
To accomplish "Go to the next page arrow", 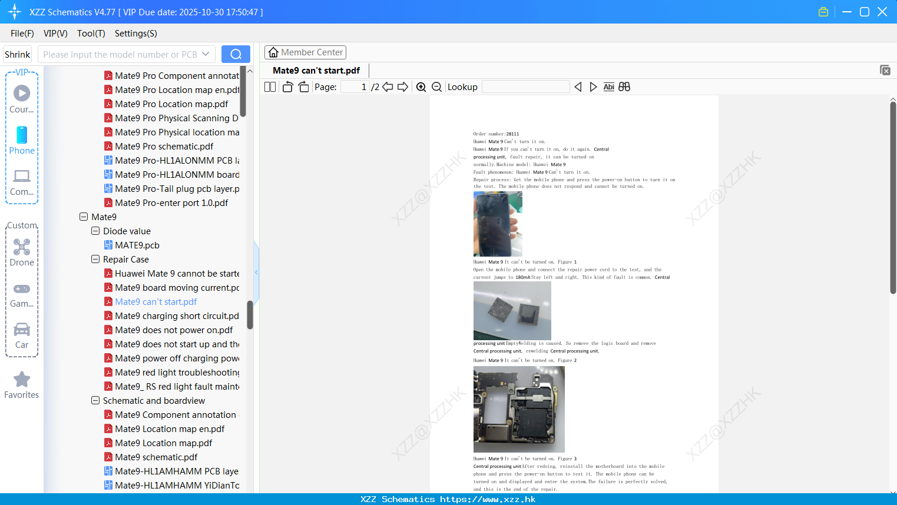I will point(403,87).
